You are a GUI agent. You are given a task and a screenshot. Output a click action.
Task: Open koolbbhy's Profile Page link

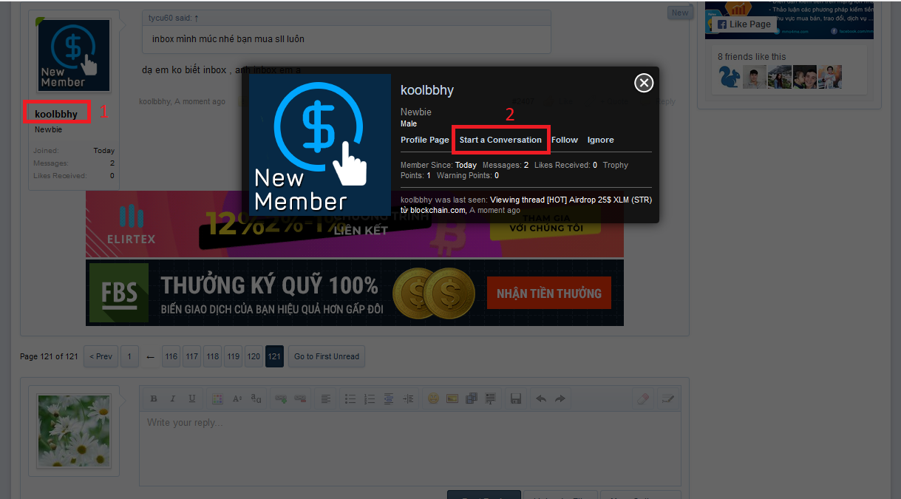(424, 140)
